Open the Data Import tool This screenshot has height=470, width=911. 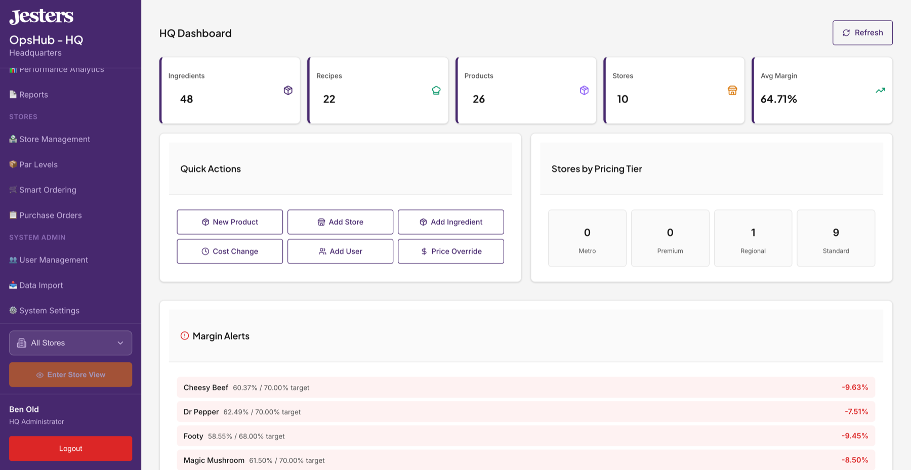(40, 285)
